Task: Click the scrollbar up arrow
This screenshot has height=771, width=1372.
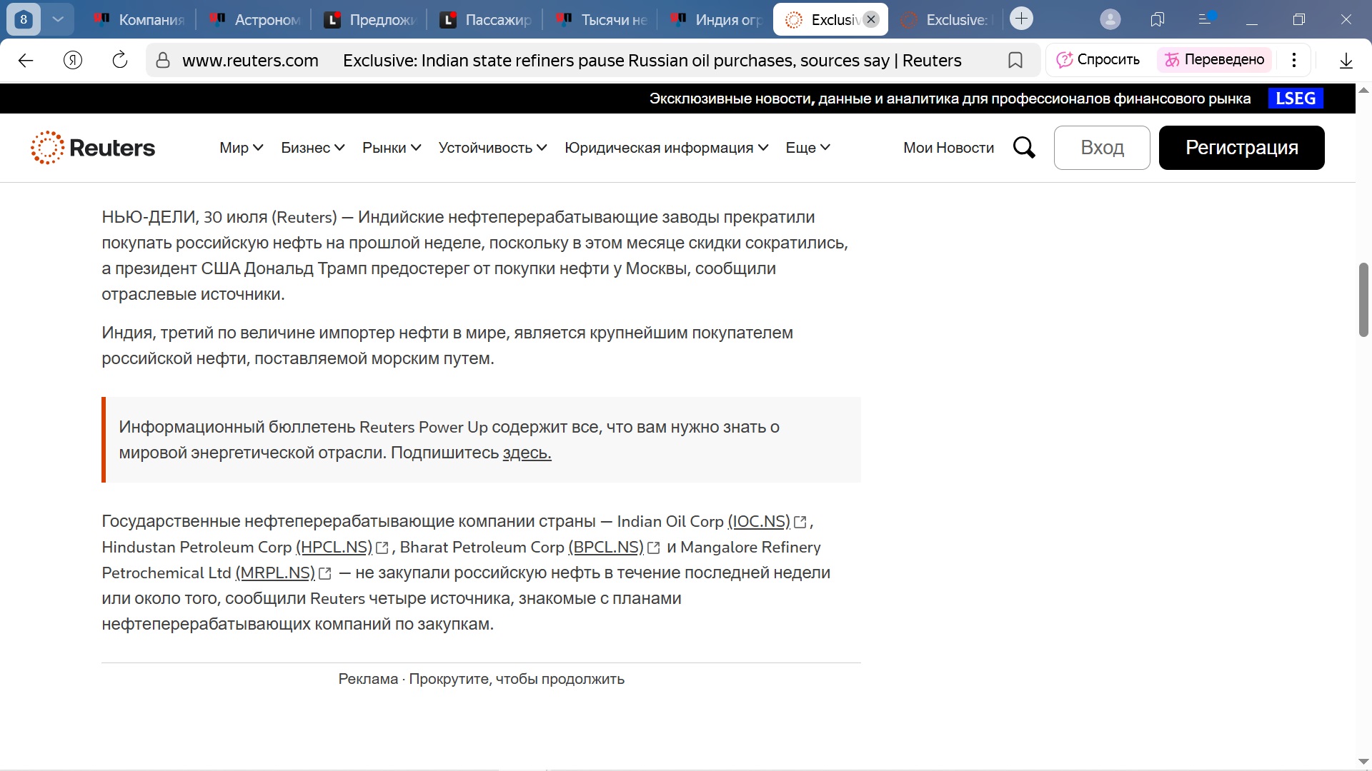Action: coord(1363,91)
